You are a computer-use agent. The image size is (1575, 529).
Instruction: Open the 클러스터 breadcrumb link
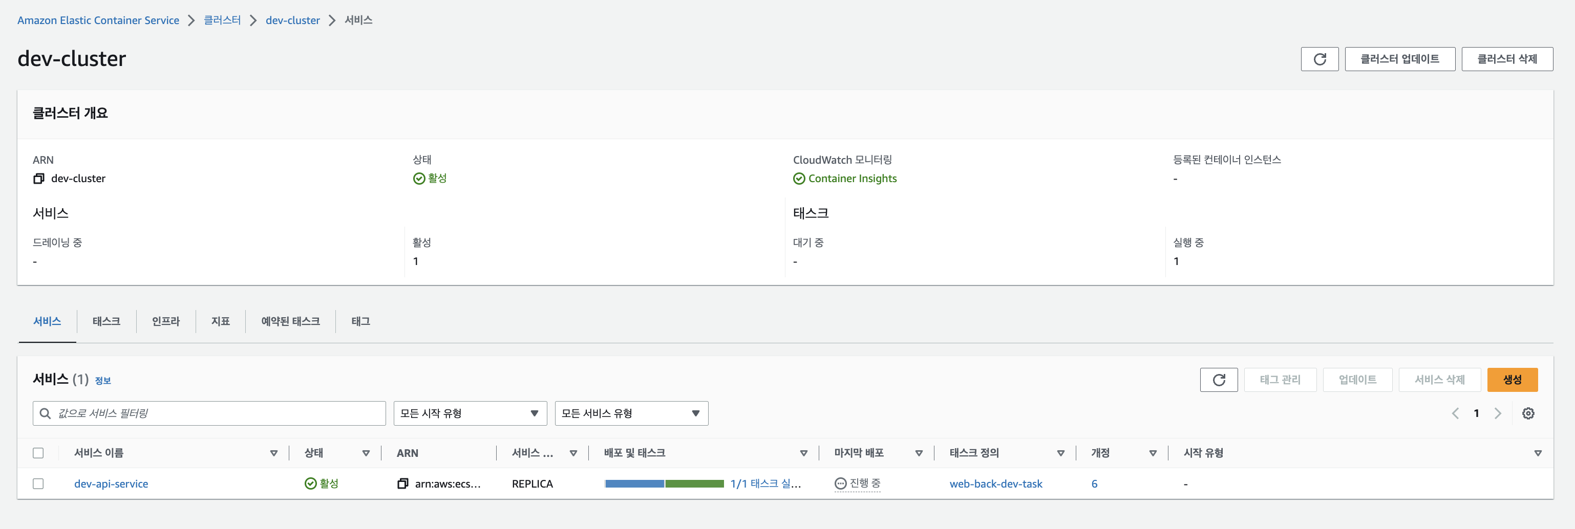point(223,20)
